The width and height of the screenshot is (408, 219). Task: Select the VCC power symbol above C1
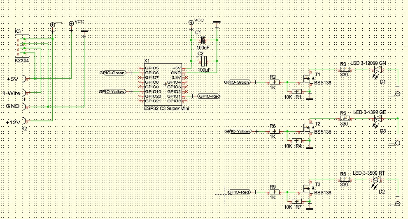(x=191, y=23)
